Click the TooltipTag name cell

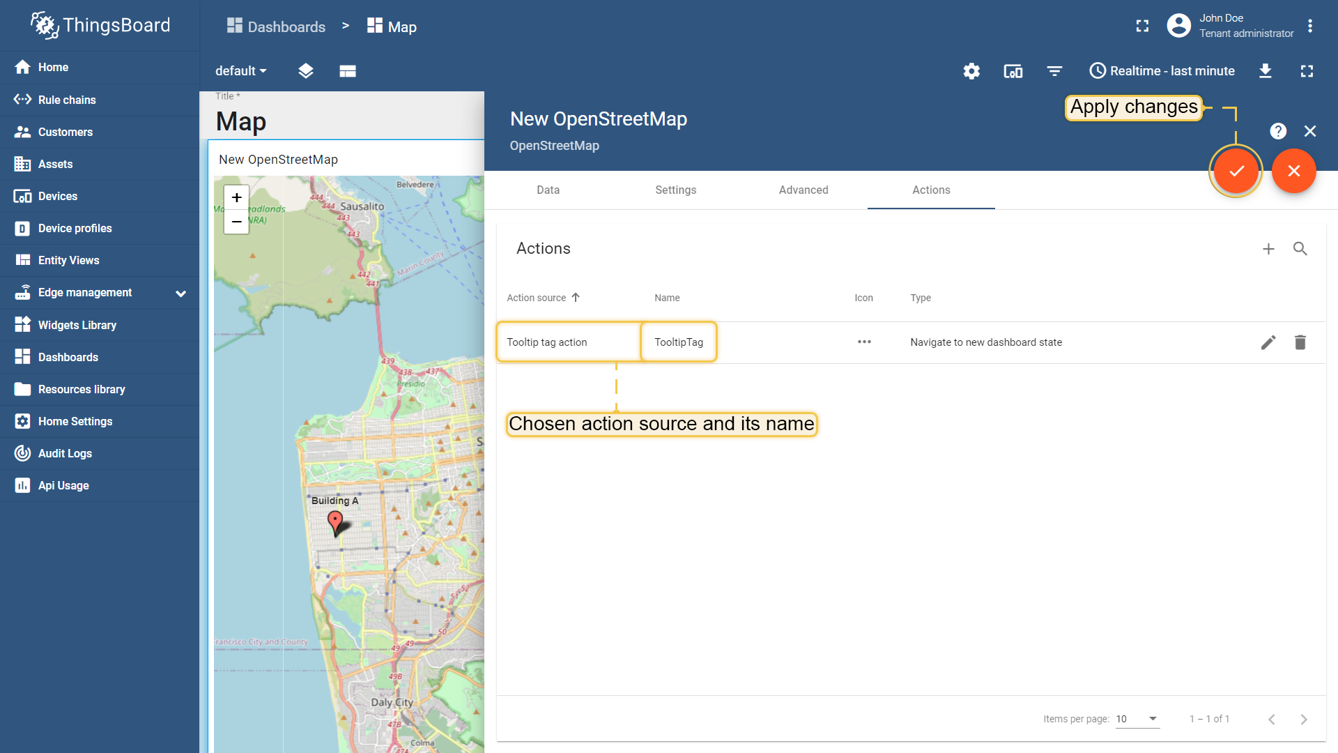(679, 342)
